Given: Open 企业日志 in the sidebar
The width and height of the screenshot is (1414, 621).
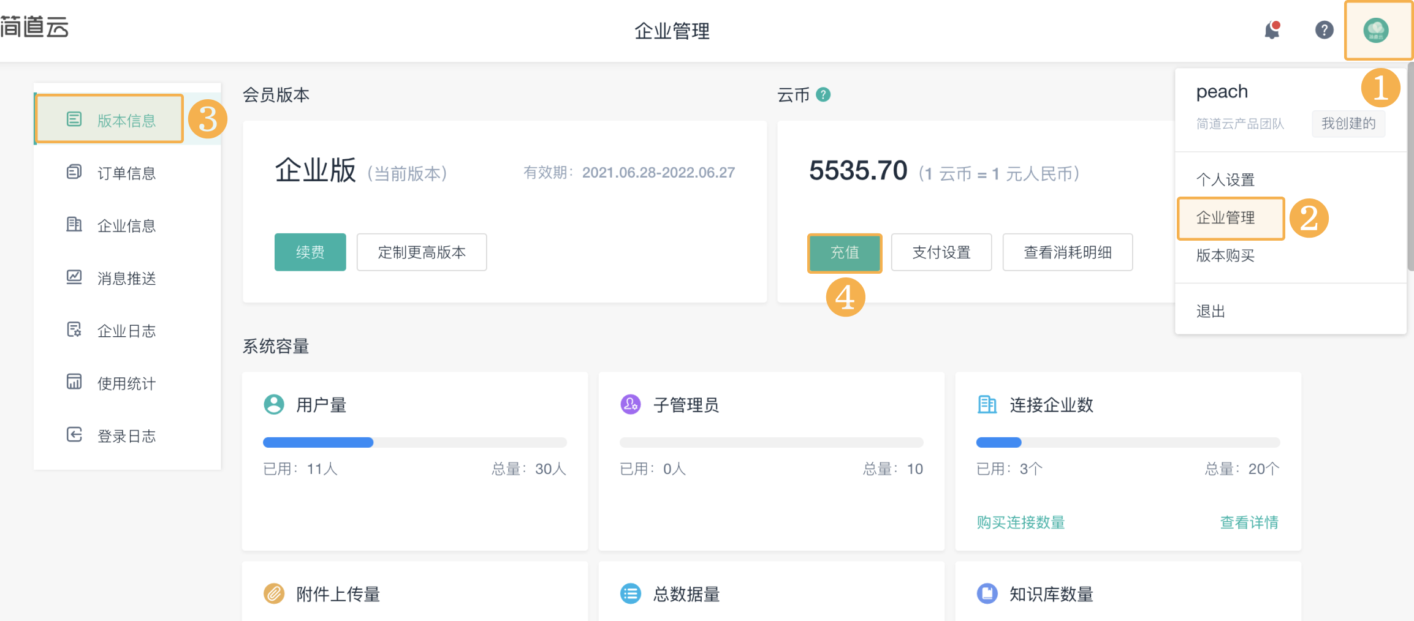Looking at the screenshot, I should 127,331.
